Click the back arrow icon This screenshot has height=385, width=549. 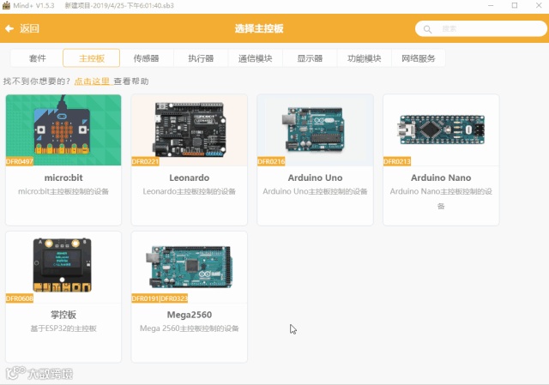pos(9,28)
